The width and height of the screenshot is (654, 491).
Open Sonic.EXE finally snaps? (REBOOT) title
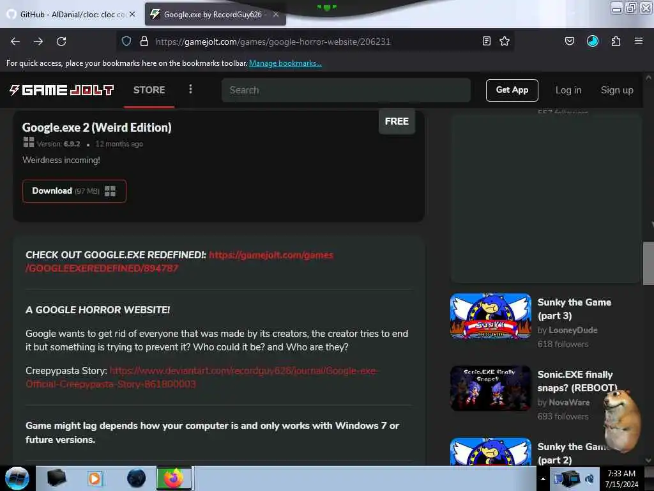(x=577, y=381)
